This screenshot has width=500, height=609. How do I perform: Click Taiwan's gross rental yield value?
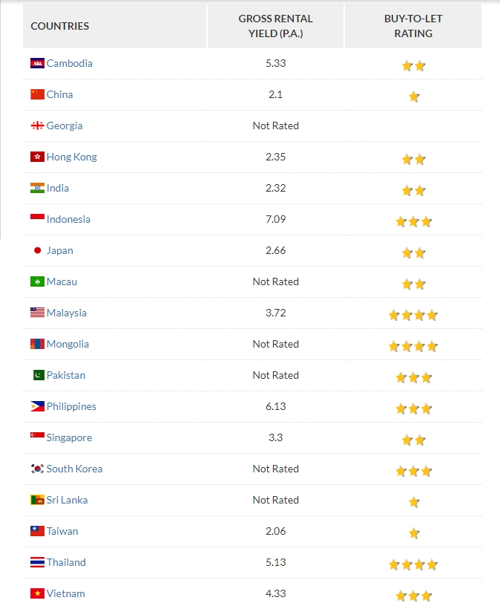275,531
